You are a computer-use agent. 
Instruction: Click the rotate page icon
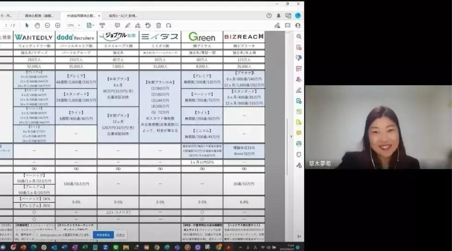[169, 25]
